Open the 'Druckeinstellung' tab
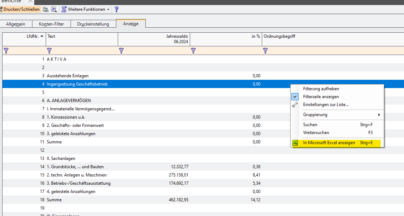 click(93, 24)
